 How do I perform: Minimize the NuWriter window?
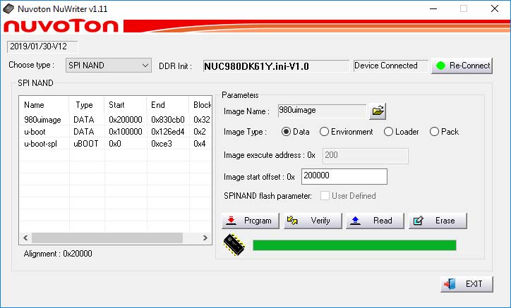click(433, 8)
